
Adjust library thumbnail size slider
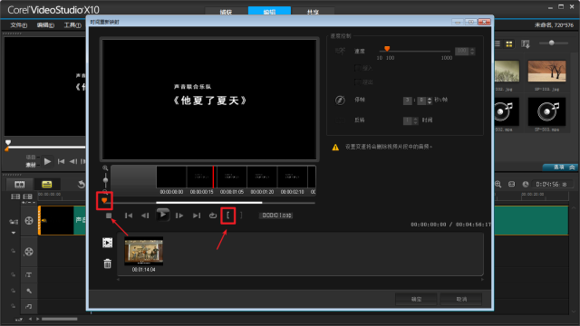(552, 43)
